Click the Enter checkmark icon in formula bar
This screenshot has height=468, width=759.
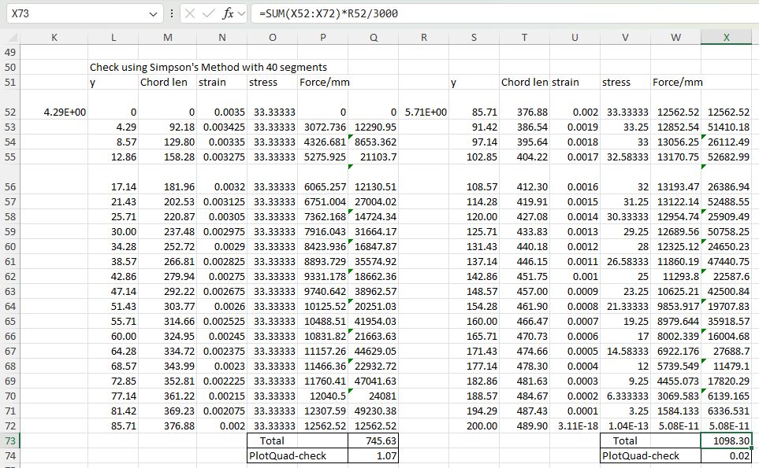coord(209,14)
